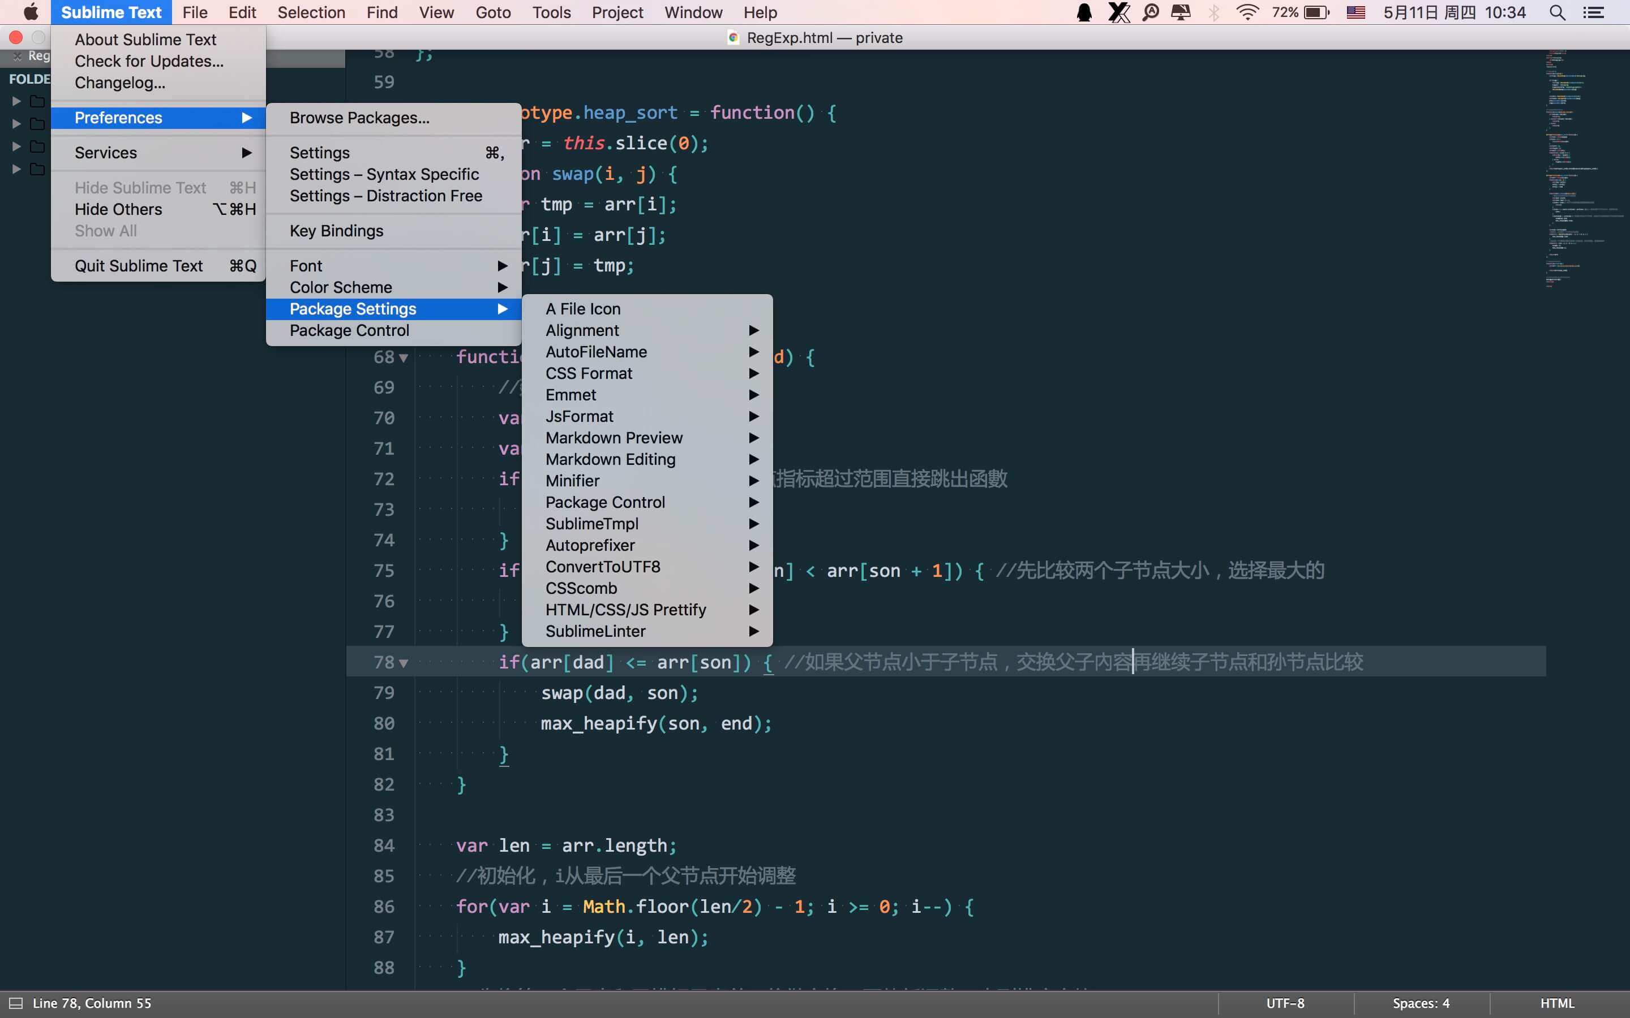Open the Edit menu

pos(242,12)
